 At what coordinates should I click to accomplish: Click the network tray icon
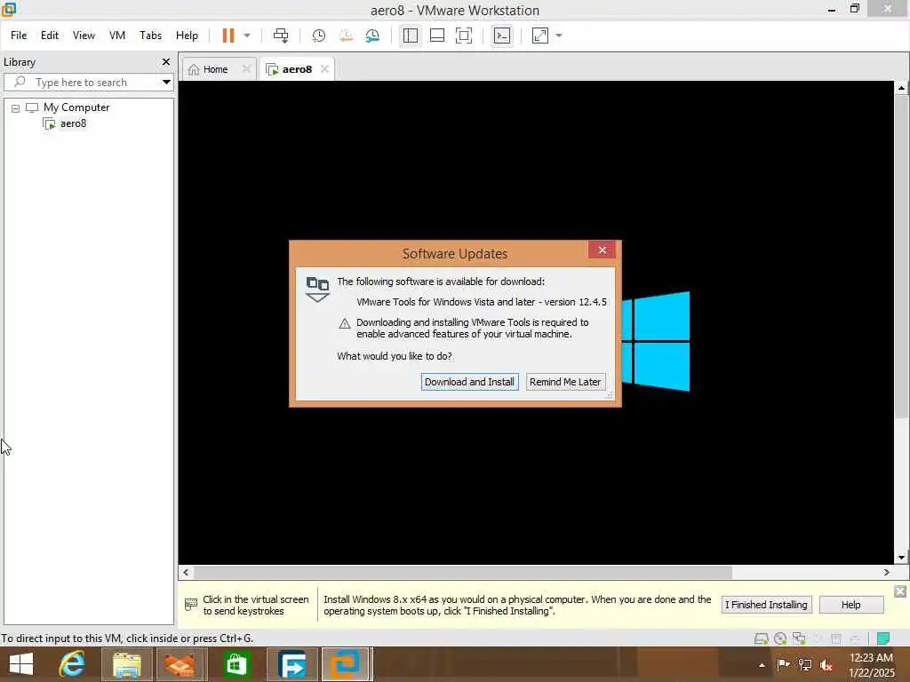coord(805,664)
